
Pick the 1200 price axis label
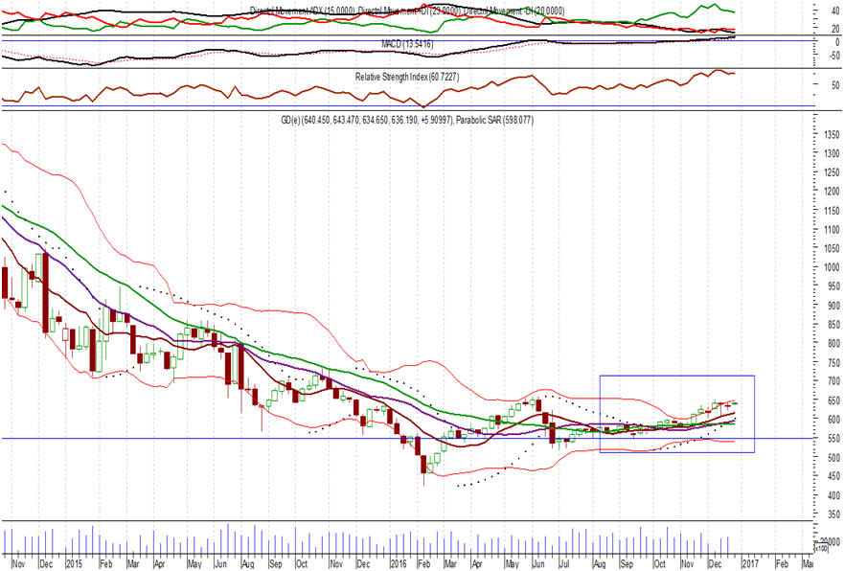831,192
